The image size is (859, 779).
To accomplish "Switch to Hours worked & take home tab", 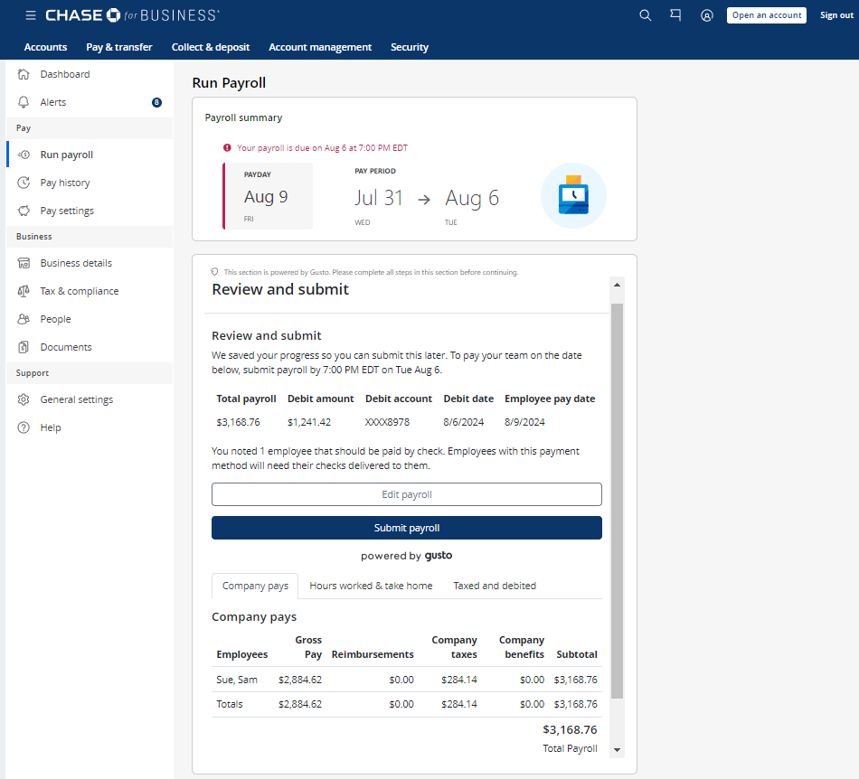I will tap(371, 586).
